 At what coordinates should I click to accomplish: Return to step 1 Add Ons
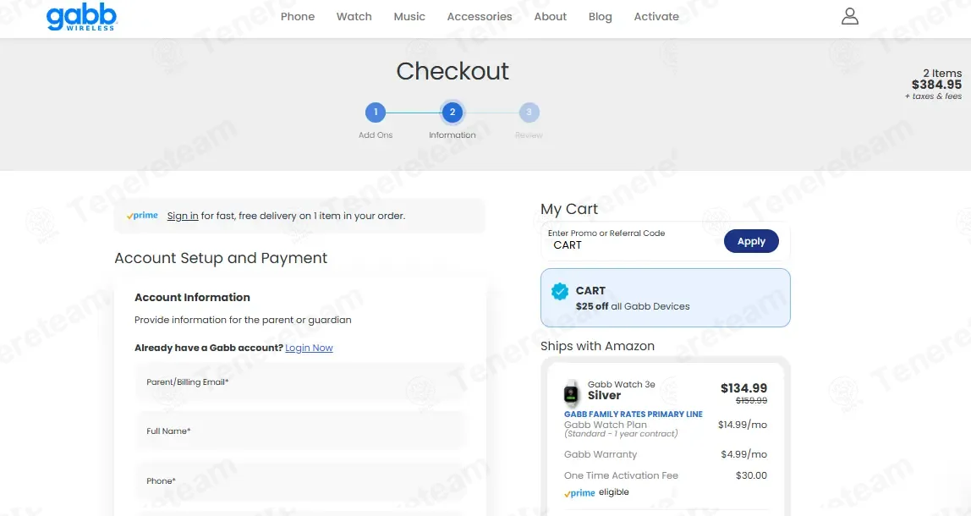tap(376, 113)
